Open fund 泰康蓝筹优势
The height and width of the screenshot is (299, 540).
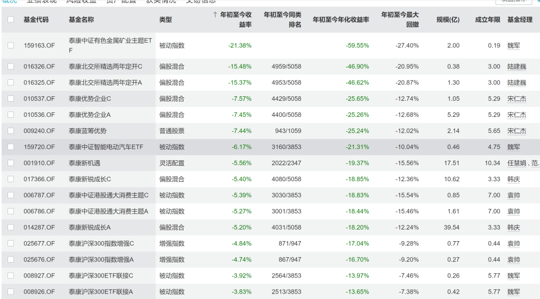tap(87, 131)
